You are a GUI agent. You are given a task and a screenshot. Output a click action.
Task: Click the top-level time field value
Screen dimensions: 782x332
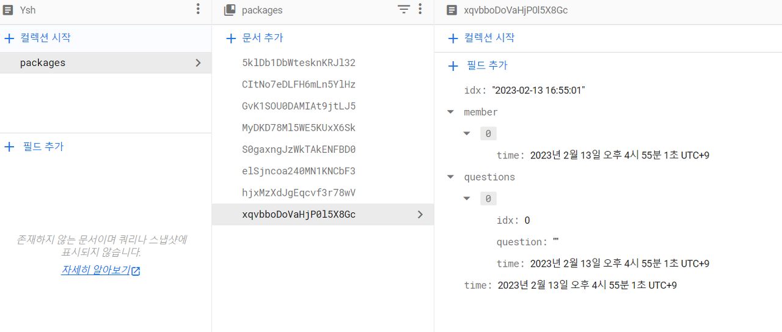(587, 286)
